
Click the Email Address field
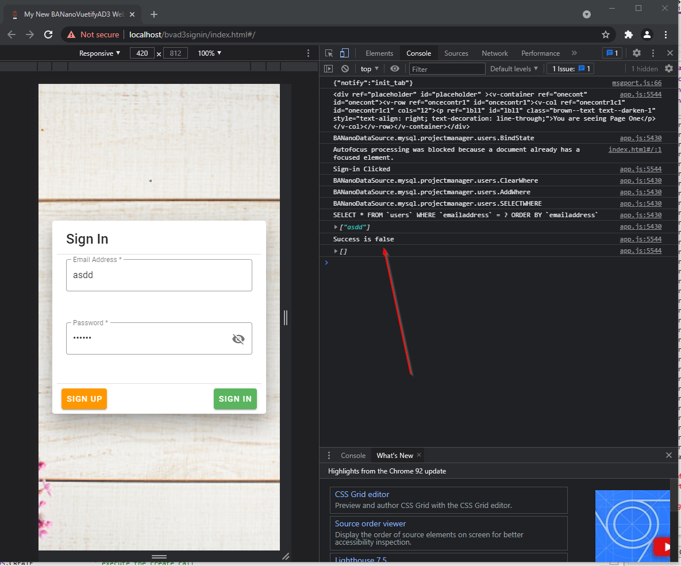[159, 275]
